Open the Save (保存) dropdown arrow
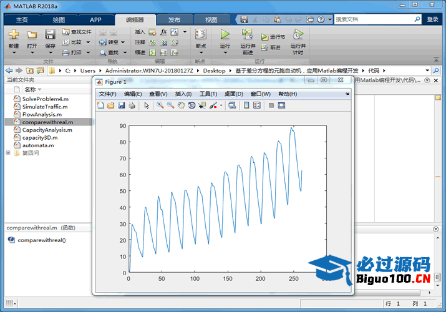 pos(51,52)
